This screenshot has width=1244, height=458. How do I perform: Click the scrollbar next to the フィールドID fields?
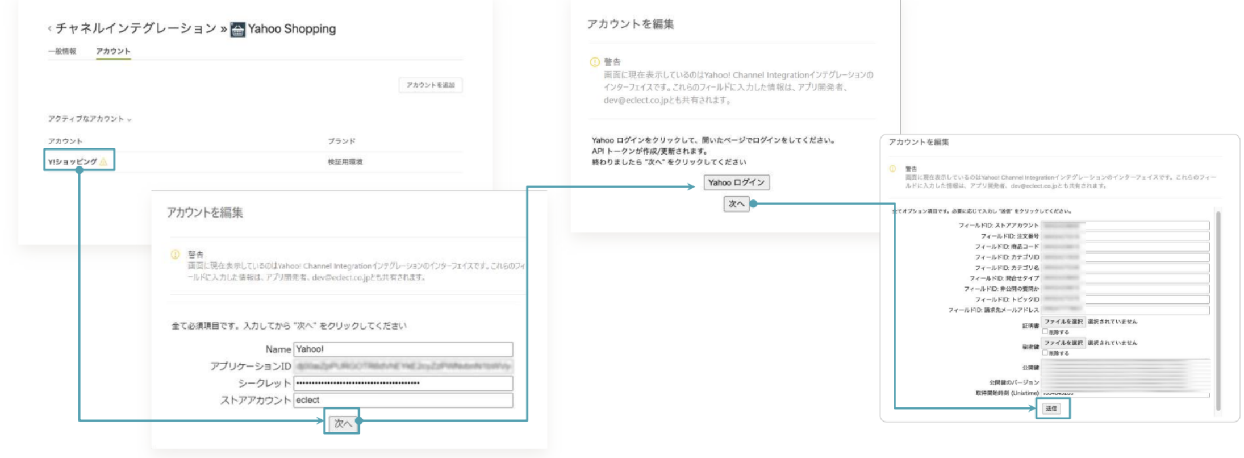coord(1217,310)
